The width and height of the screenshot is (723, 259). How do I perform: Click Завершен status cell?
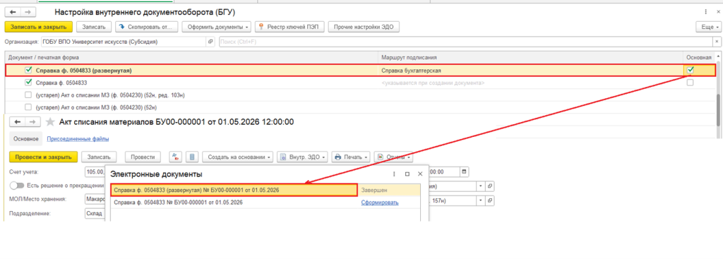click(390, 190)
